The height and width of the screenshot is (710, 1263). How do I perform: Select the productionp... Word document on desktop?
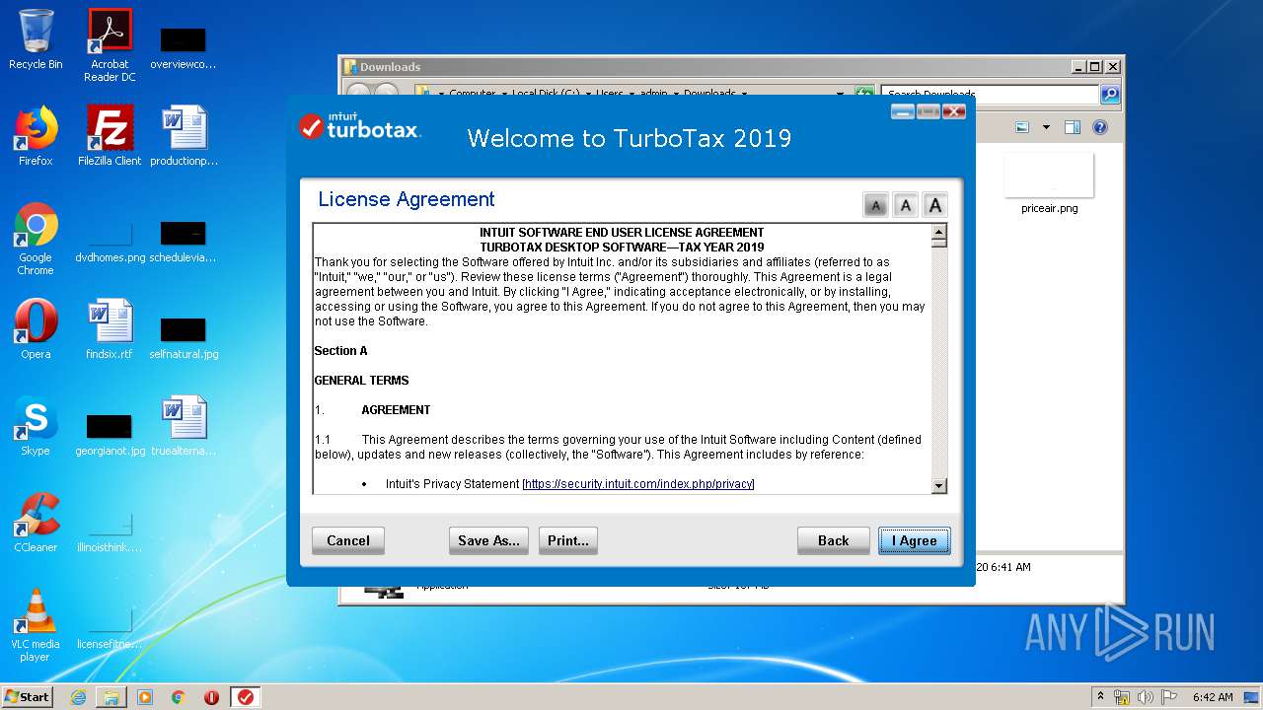coord(184,135)
